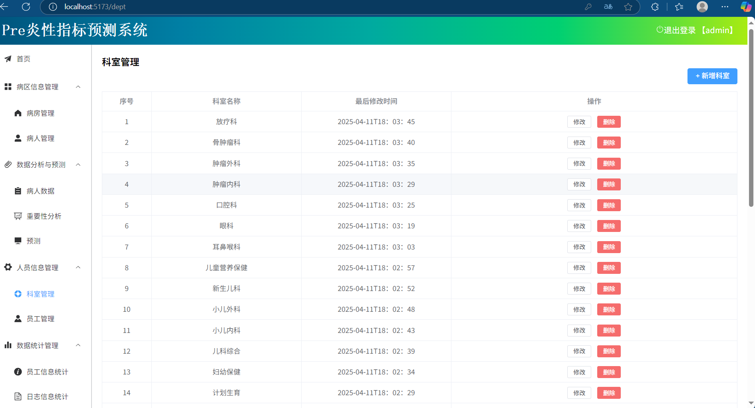Click 删除 for the 口腔科 row
The height and width of the screenshot is (408, 755).
608,206
